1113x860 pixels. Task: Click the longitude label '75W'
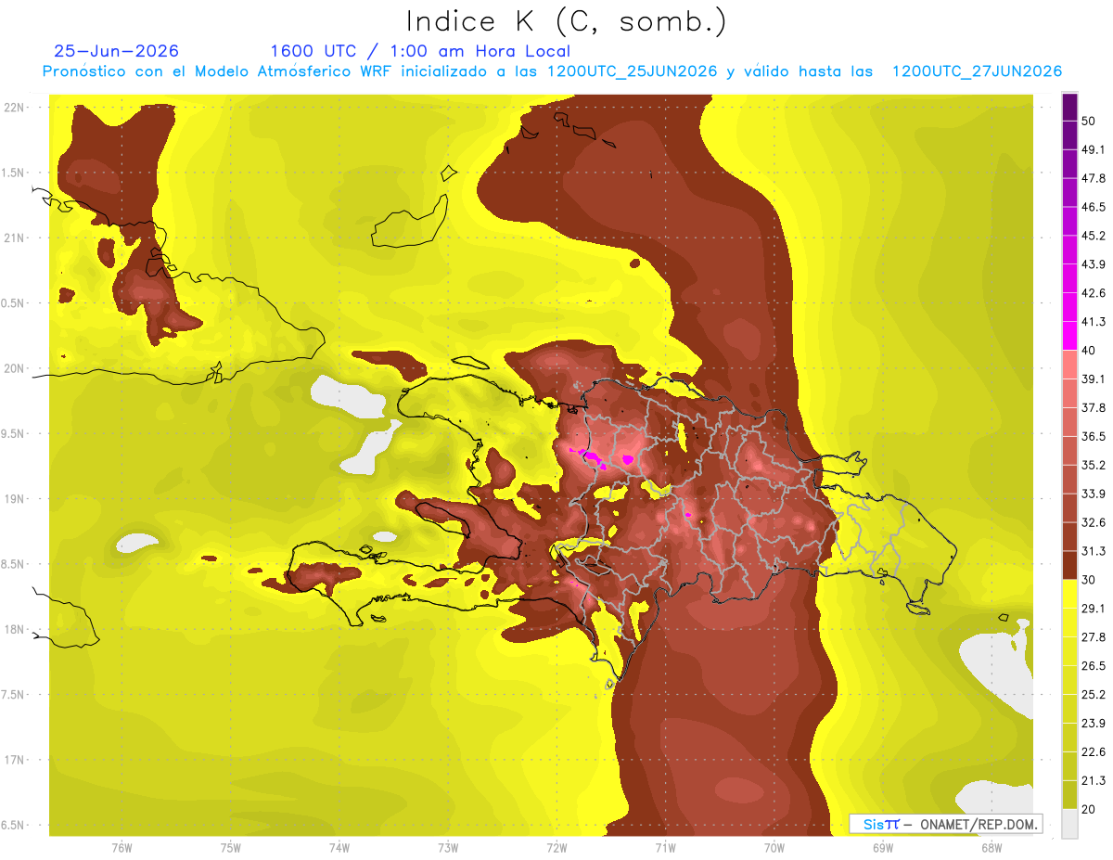230,847
